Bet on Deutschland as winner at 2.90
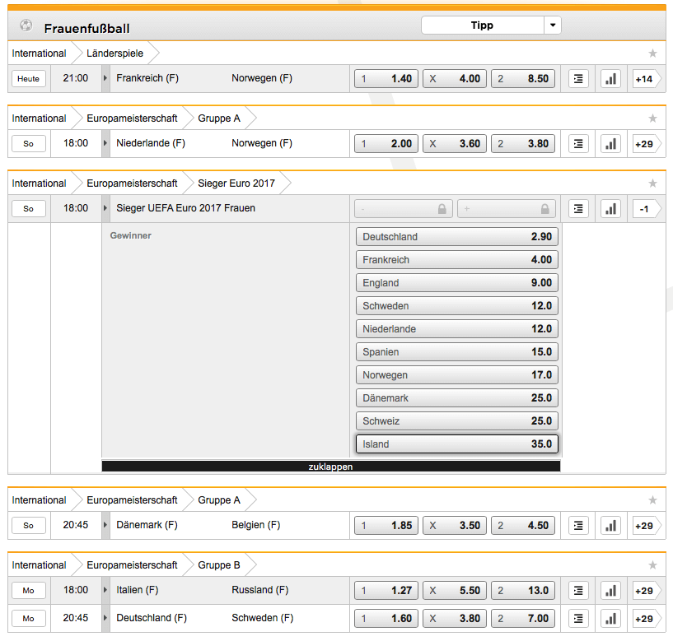This screenshot has width=673, height=641. point(457,237)
